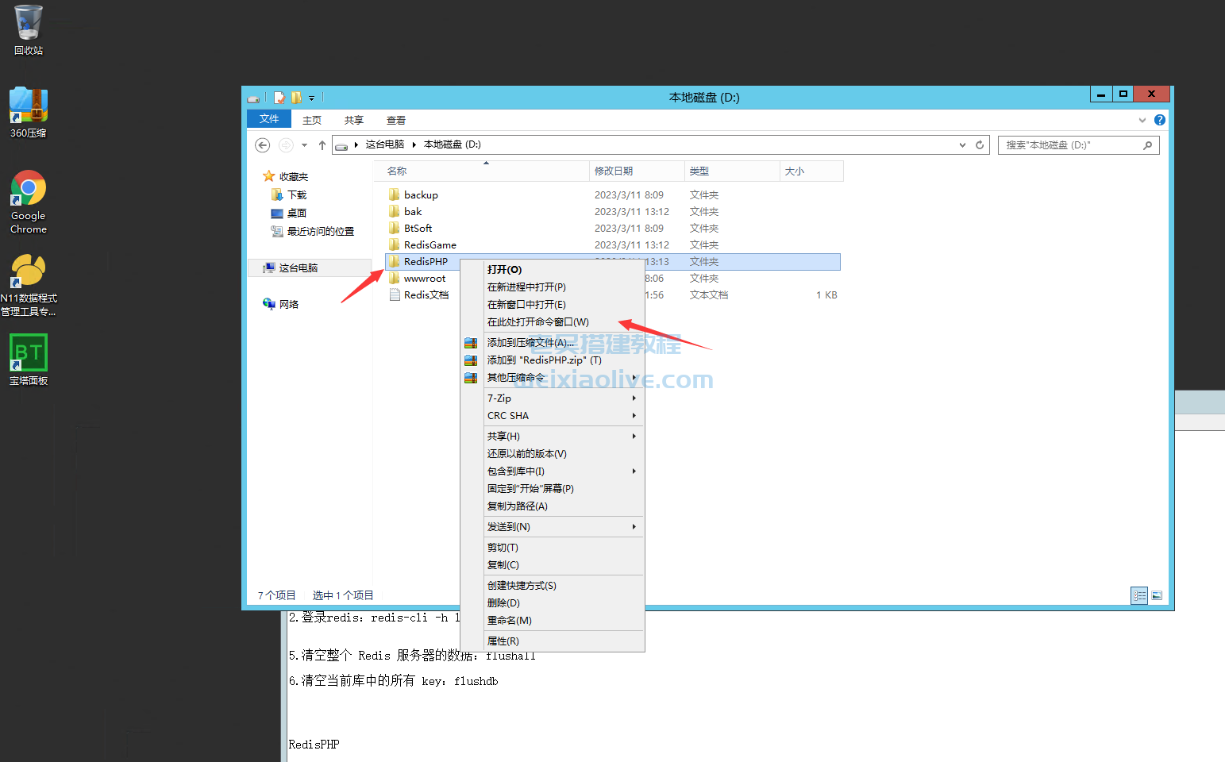Launch the N11数据程式管理工具 shortcut
The height and width of the screenshot is (762, 1225).
28,276
